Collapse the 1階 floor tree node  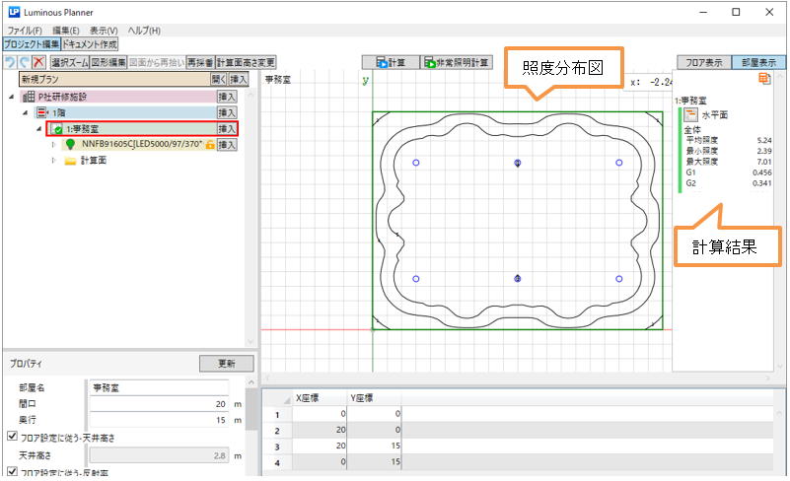[x=25, y=113]
